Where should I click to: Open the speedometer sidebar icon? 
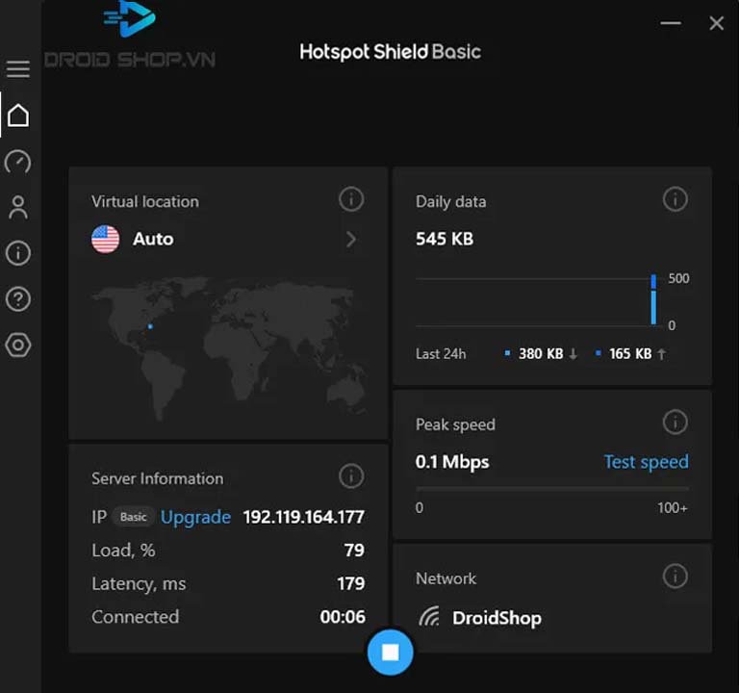[x=18, y=162]
